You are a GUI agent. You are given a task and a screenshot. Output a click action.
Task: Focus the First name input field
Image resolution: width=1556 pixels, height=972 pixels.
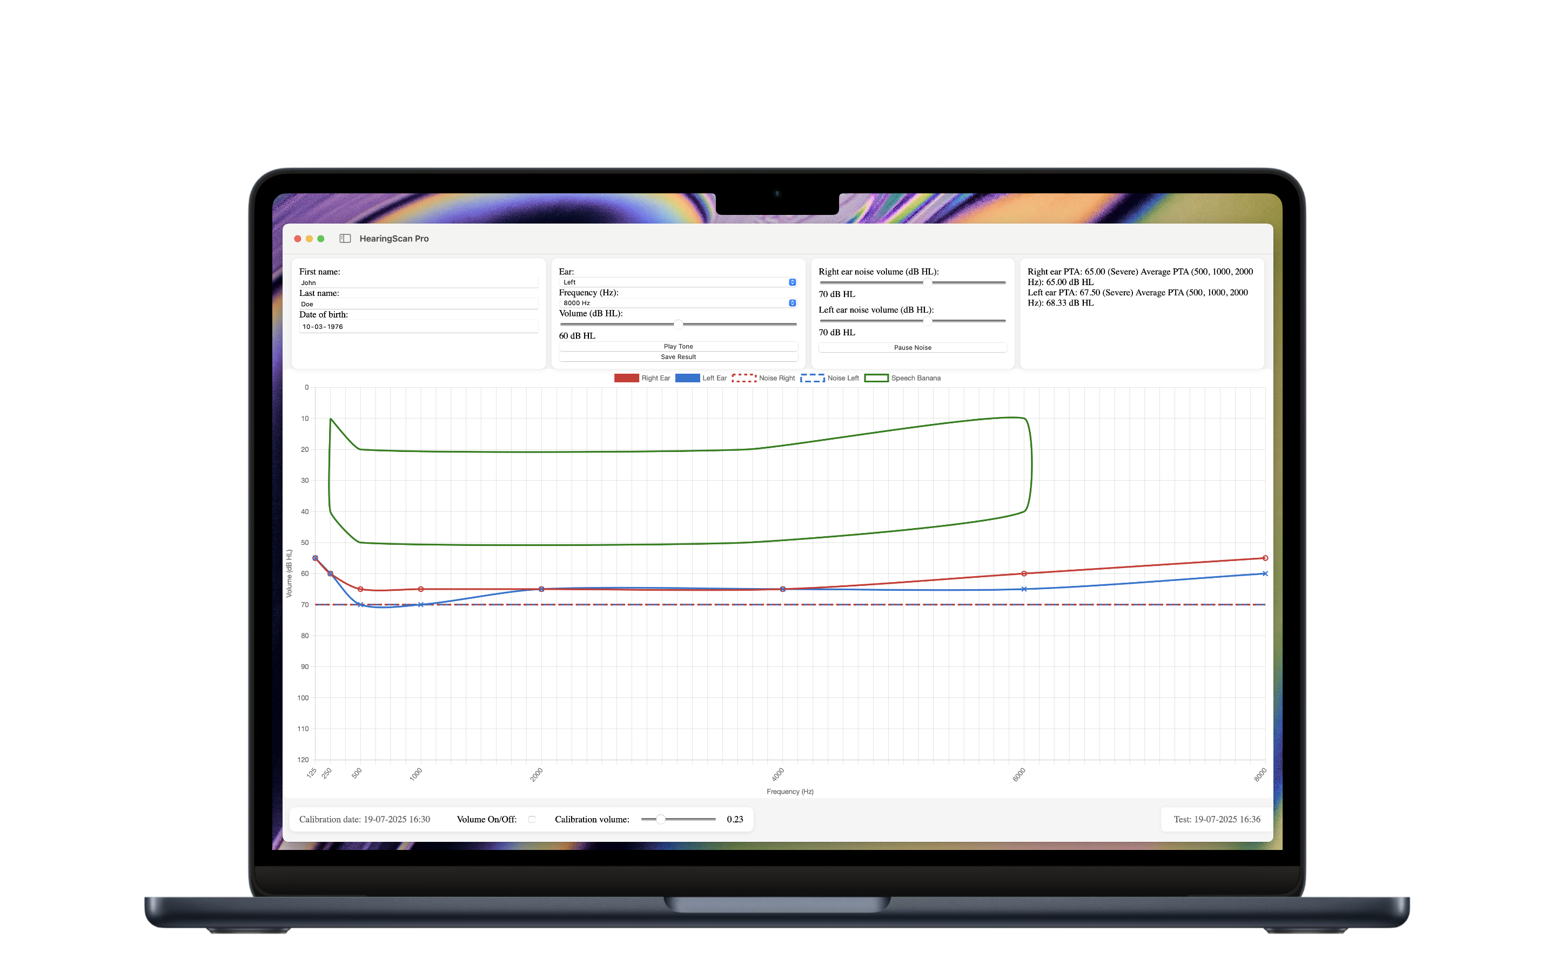418,283
